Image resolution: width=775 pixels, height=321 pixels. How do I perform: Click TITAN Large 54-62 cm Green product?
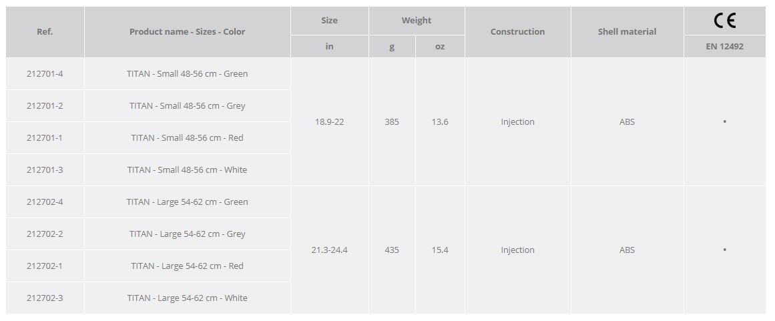coord(187,202)
